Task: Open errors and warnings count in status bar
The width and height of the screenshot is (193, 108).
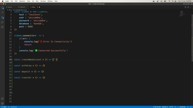Action: click(x=14, y=107)
